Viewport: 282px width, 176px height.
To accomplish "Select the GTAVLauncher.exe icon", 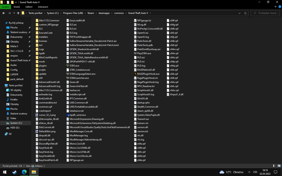I will click(68, 78).
